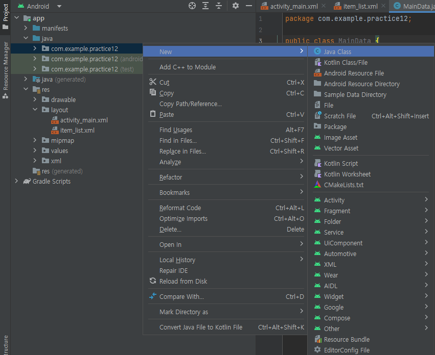Click Add C++ to Module

pos(225,67)
